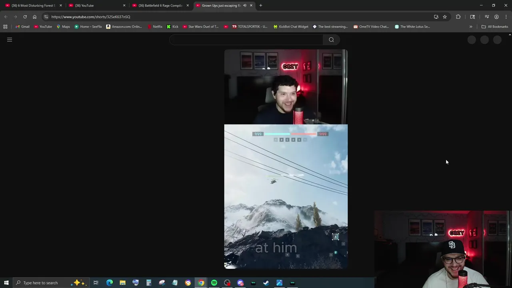Screen dimensions: 512x288
Task: Mute the playing tab via speaker icon
Action: coord(245,6)
